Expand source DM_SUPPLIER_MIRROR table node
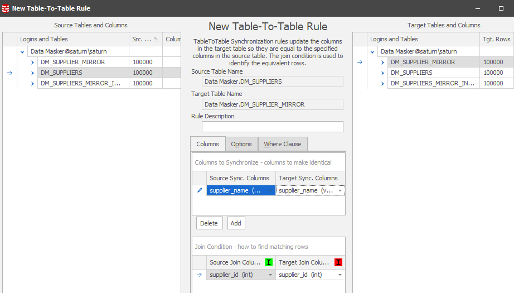The width and height of the screenshot is (514, 293). click(33, 63)
